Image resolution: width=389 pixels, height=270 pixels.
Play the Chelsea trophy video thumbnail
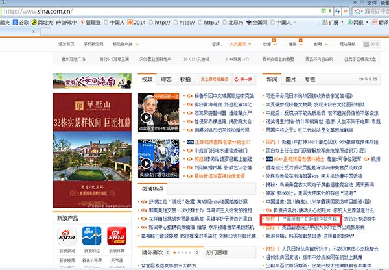coord(159,158)
